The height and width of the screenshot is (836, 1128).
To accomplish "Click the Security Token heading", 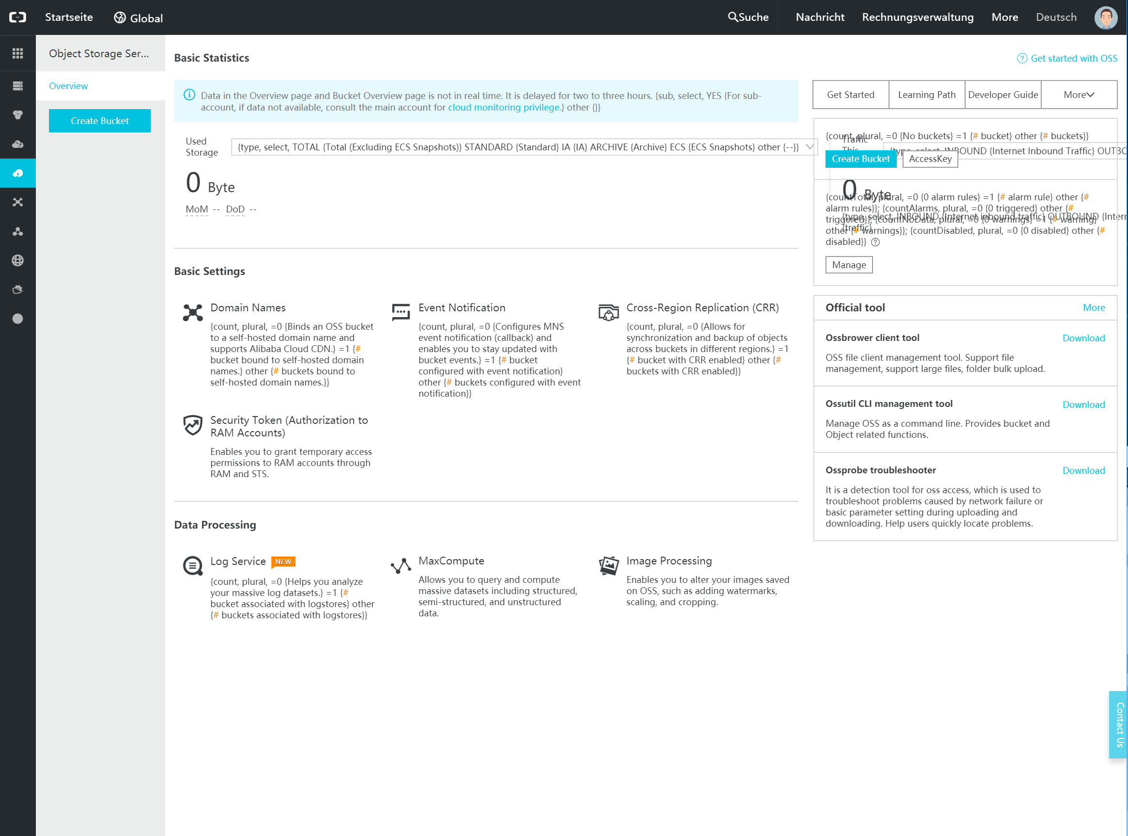I will point(289,426).
